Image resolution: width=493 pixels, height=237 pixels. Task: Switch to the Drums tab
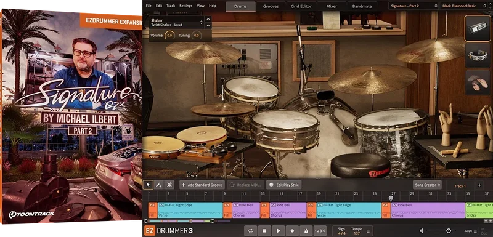[x=240, y=6]
